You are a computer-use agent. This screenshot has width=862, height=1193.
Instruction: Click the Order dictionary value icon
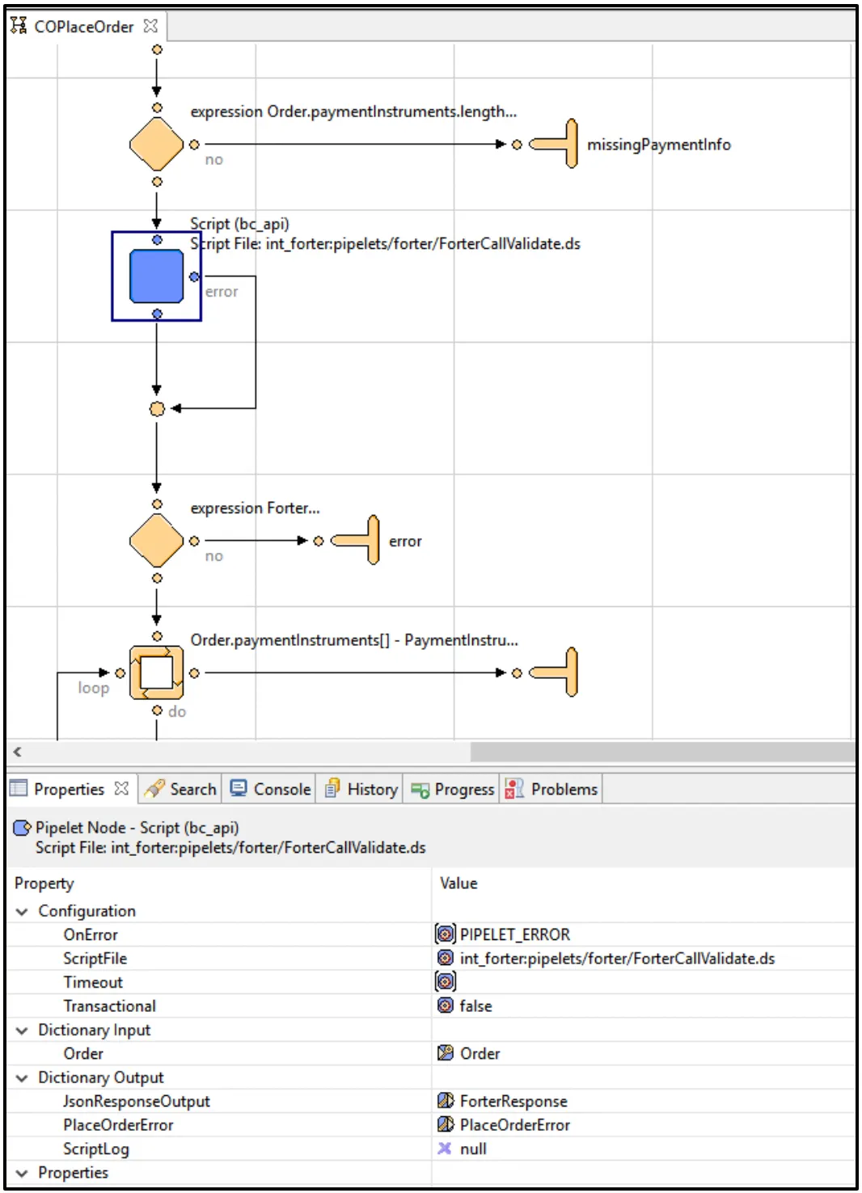point(445,1053)
